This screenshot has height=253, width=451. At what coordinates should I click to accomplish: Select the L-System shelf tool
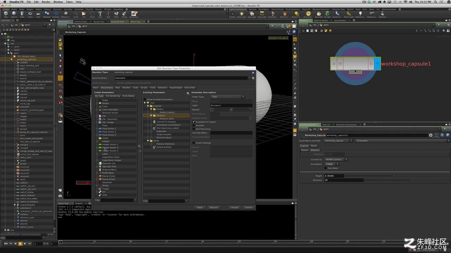pos(56,14)
